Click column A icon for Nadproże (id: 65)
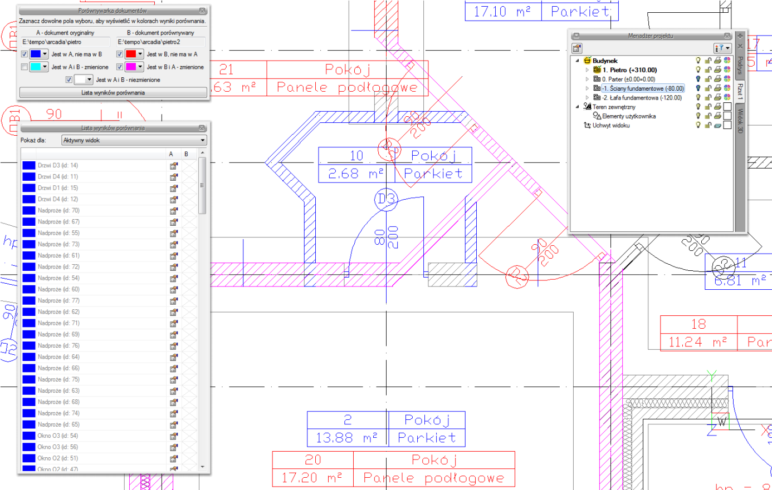 [x=174, y=424]
